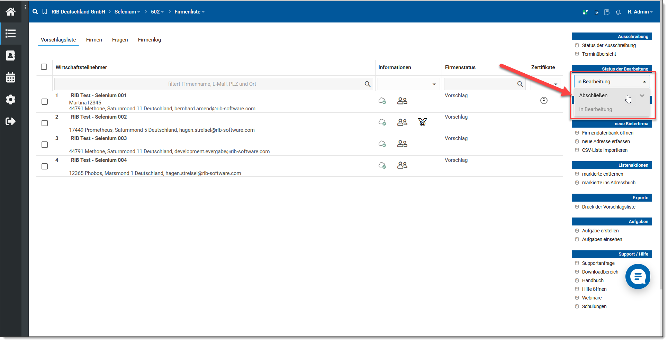Click the notification bell icon
668x342 pixels.
point(618,12)
